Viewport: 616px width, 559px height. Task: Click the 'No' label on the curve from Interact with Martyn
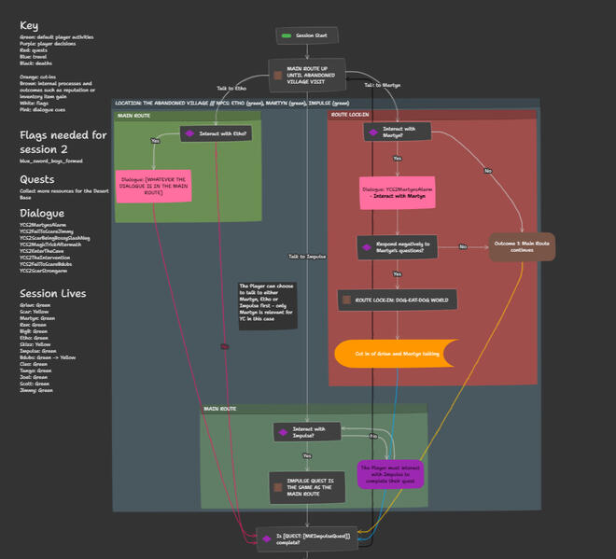pos(488,171)
